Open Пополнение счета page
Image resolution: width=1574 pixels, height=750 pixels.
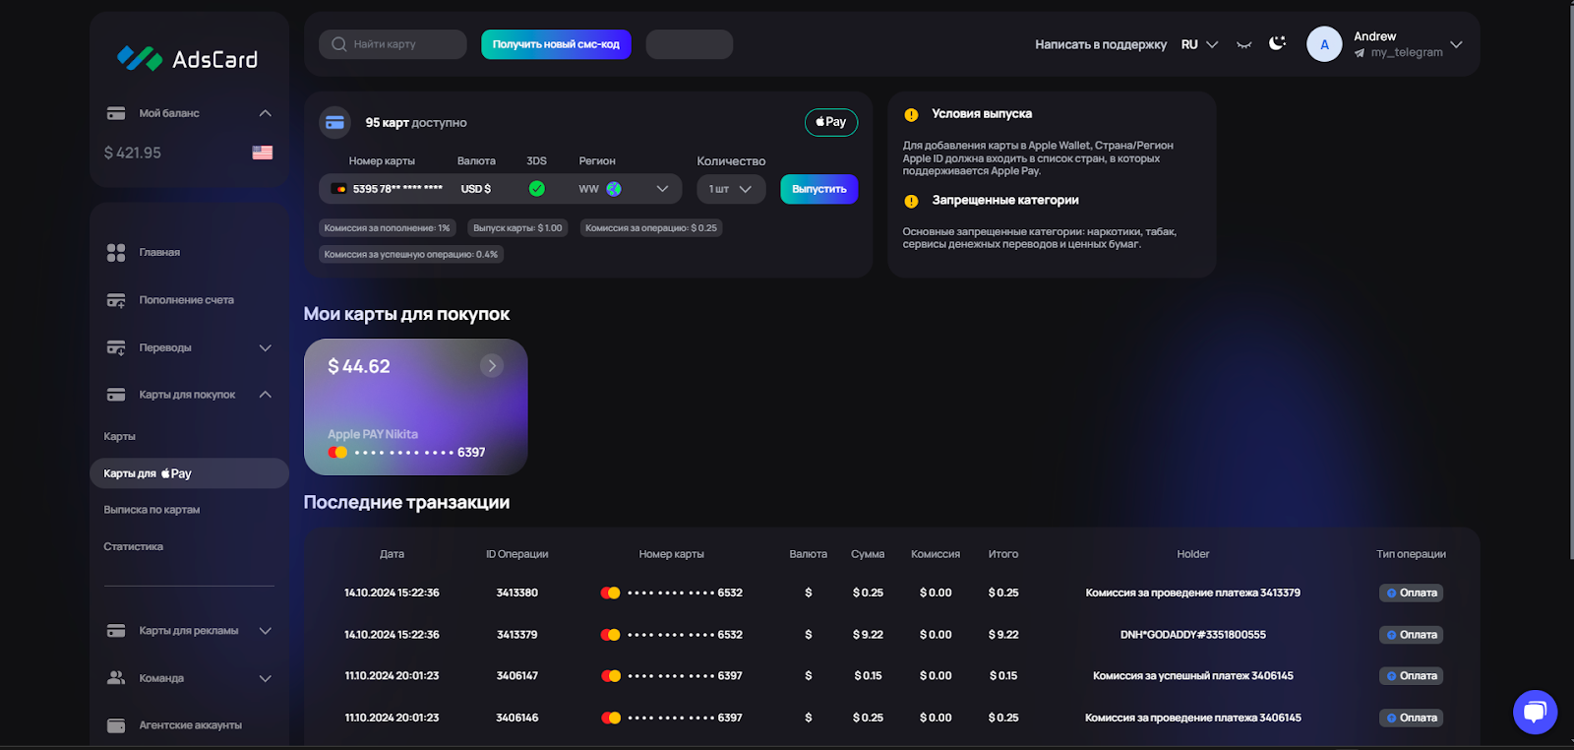pyautogui.click(x=187, y=300)
